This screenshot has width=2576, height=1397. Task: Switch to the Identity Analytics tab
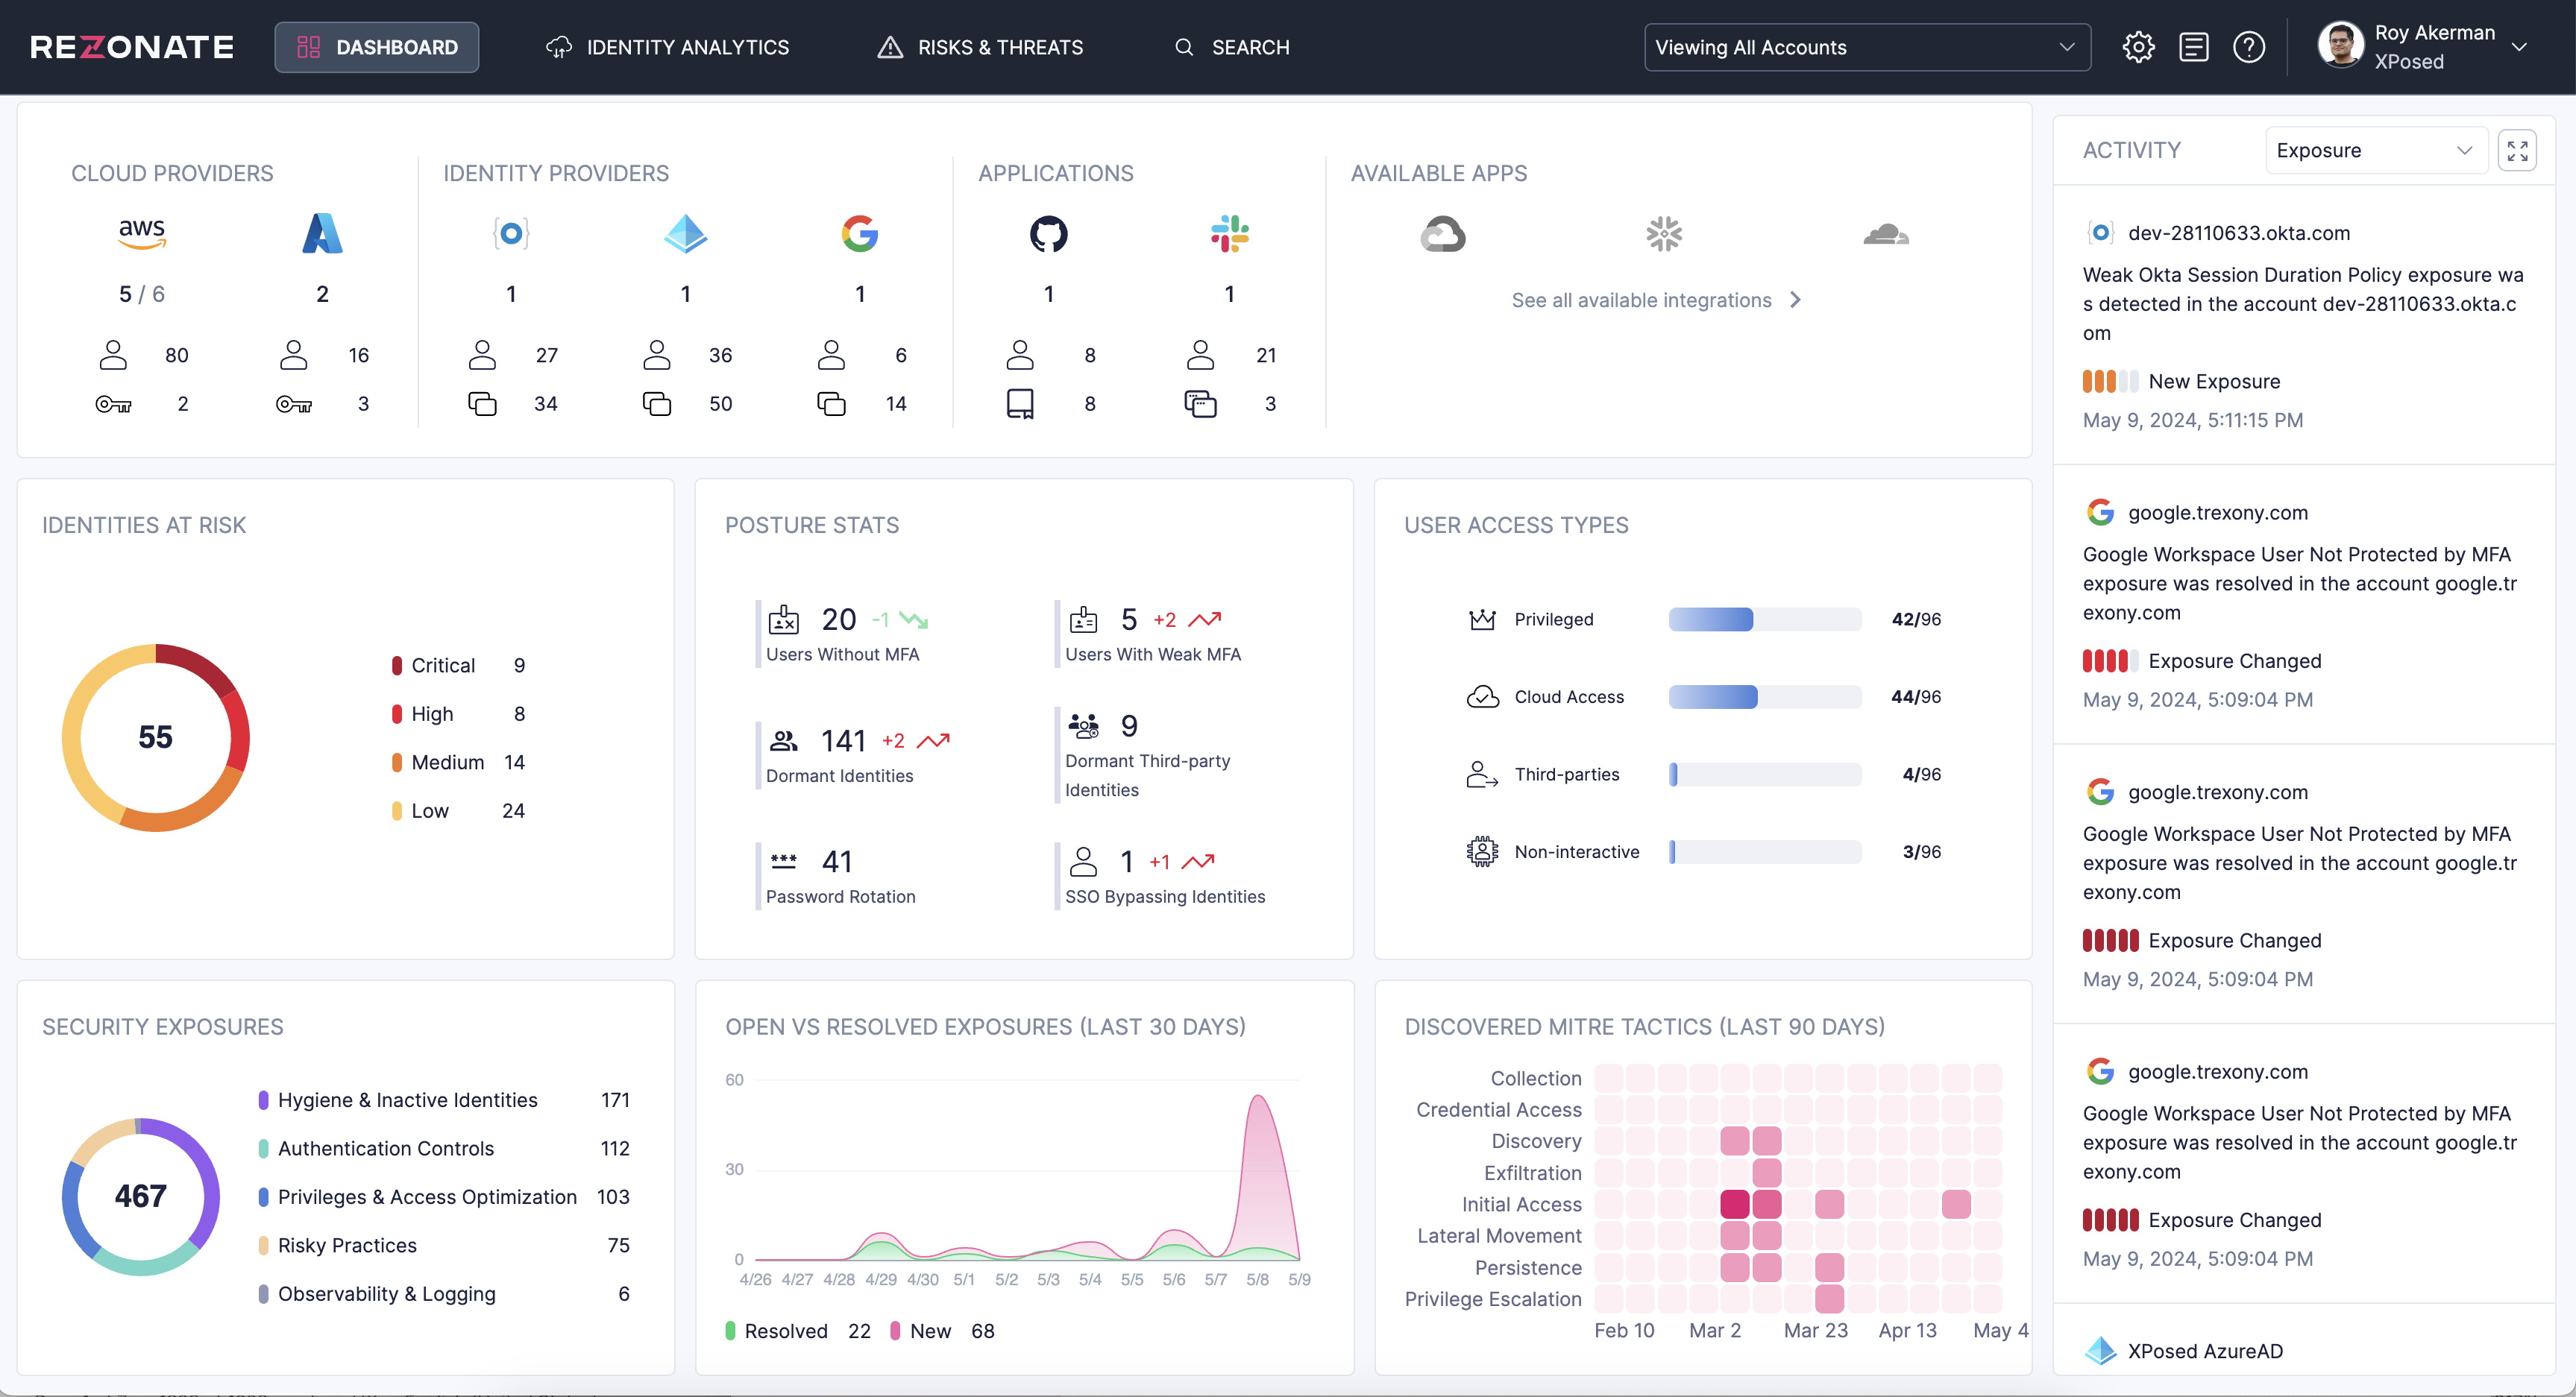coord(667,47)
